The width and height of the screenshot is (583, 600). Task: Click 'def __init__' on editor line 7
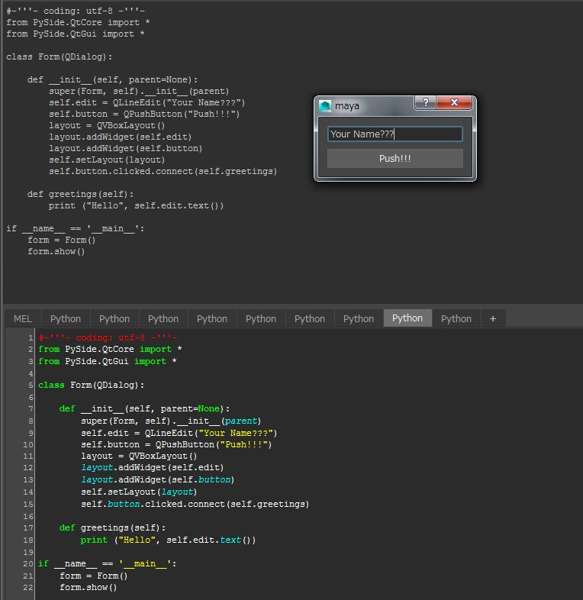[x=92, y=408]
